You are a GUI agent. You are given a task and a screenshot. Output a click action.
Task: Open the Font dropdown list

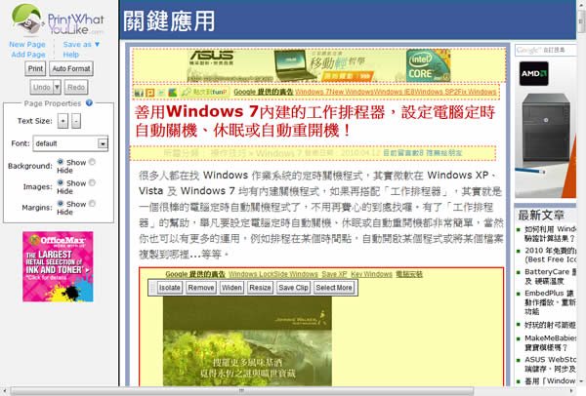tap(103, 143)
